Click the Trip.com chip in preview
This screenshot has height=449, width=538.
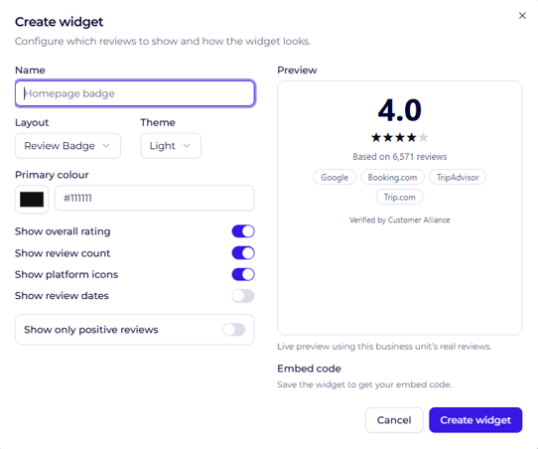coord(399,197)
